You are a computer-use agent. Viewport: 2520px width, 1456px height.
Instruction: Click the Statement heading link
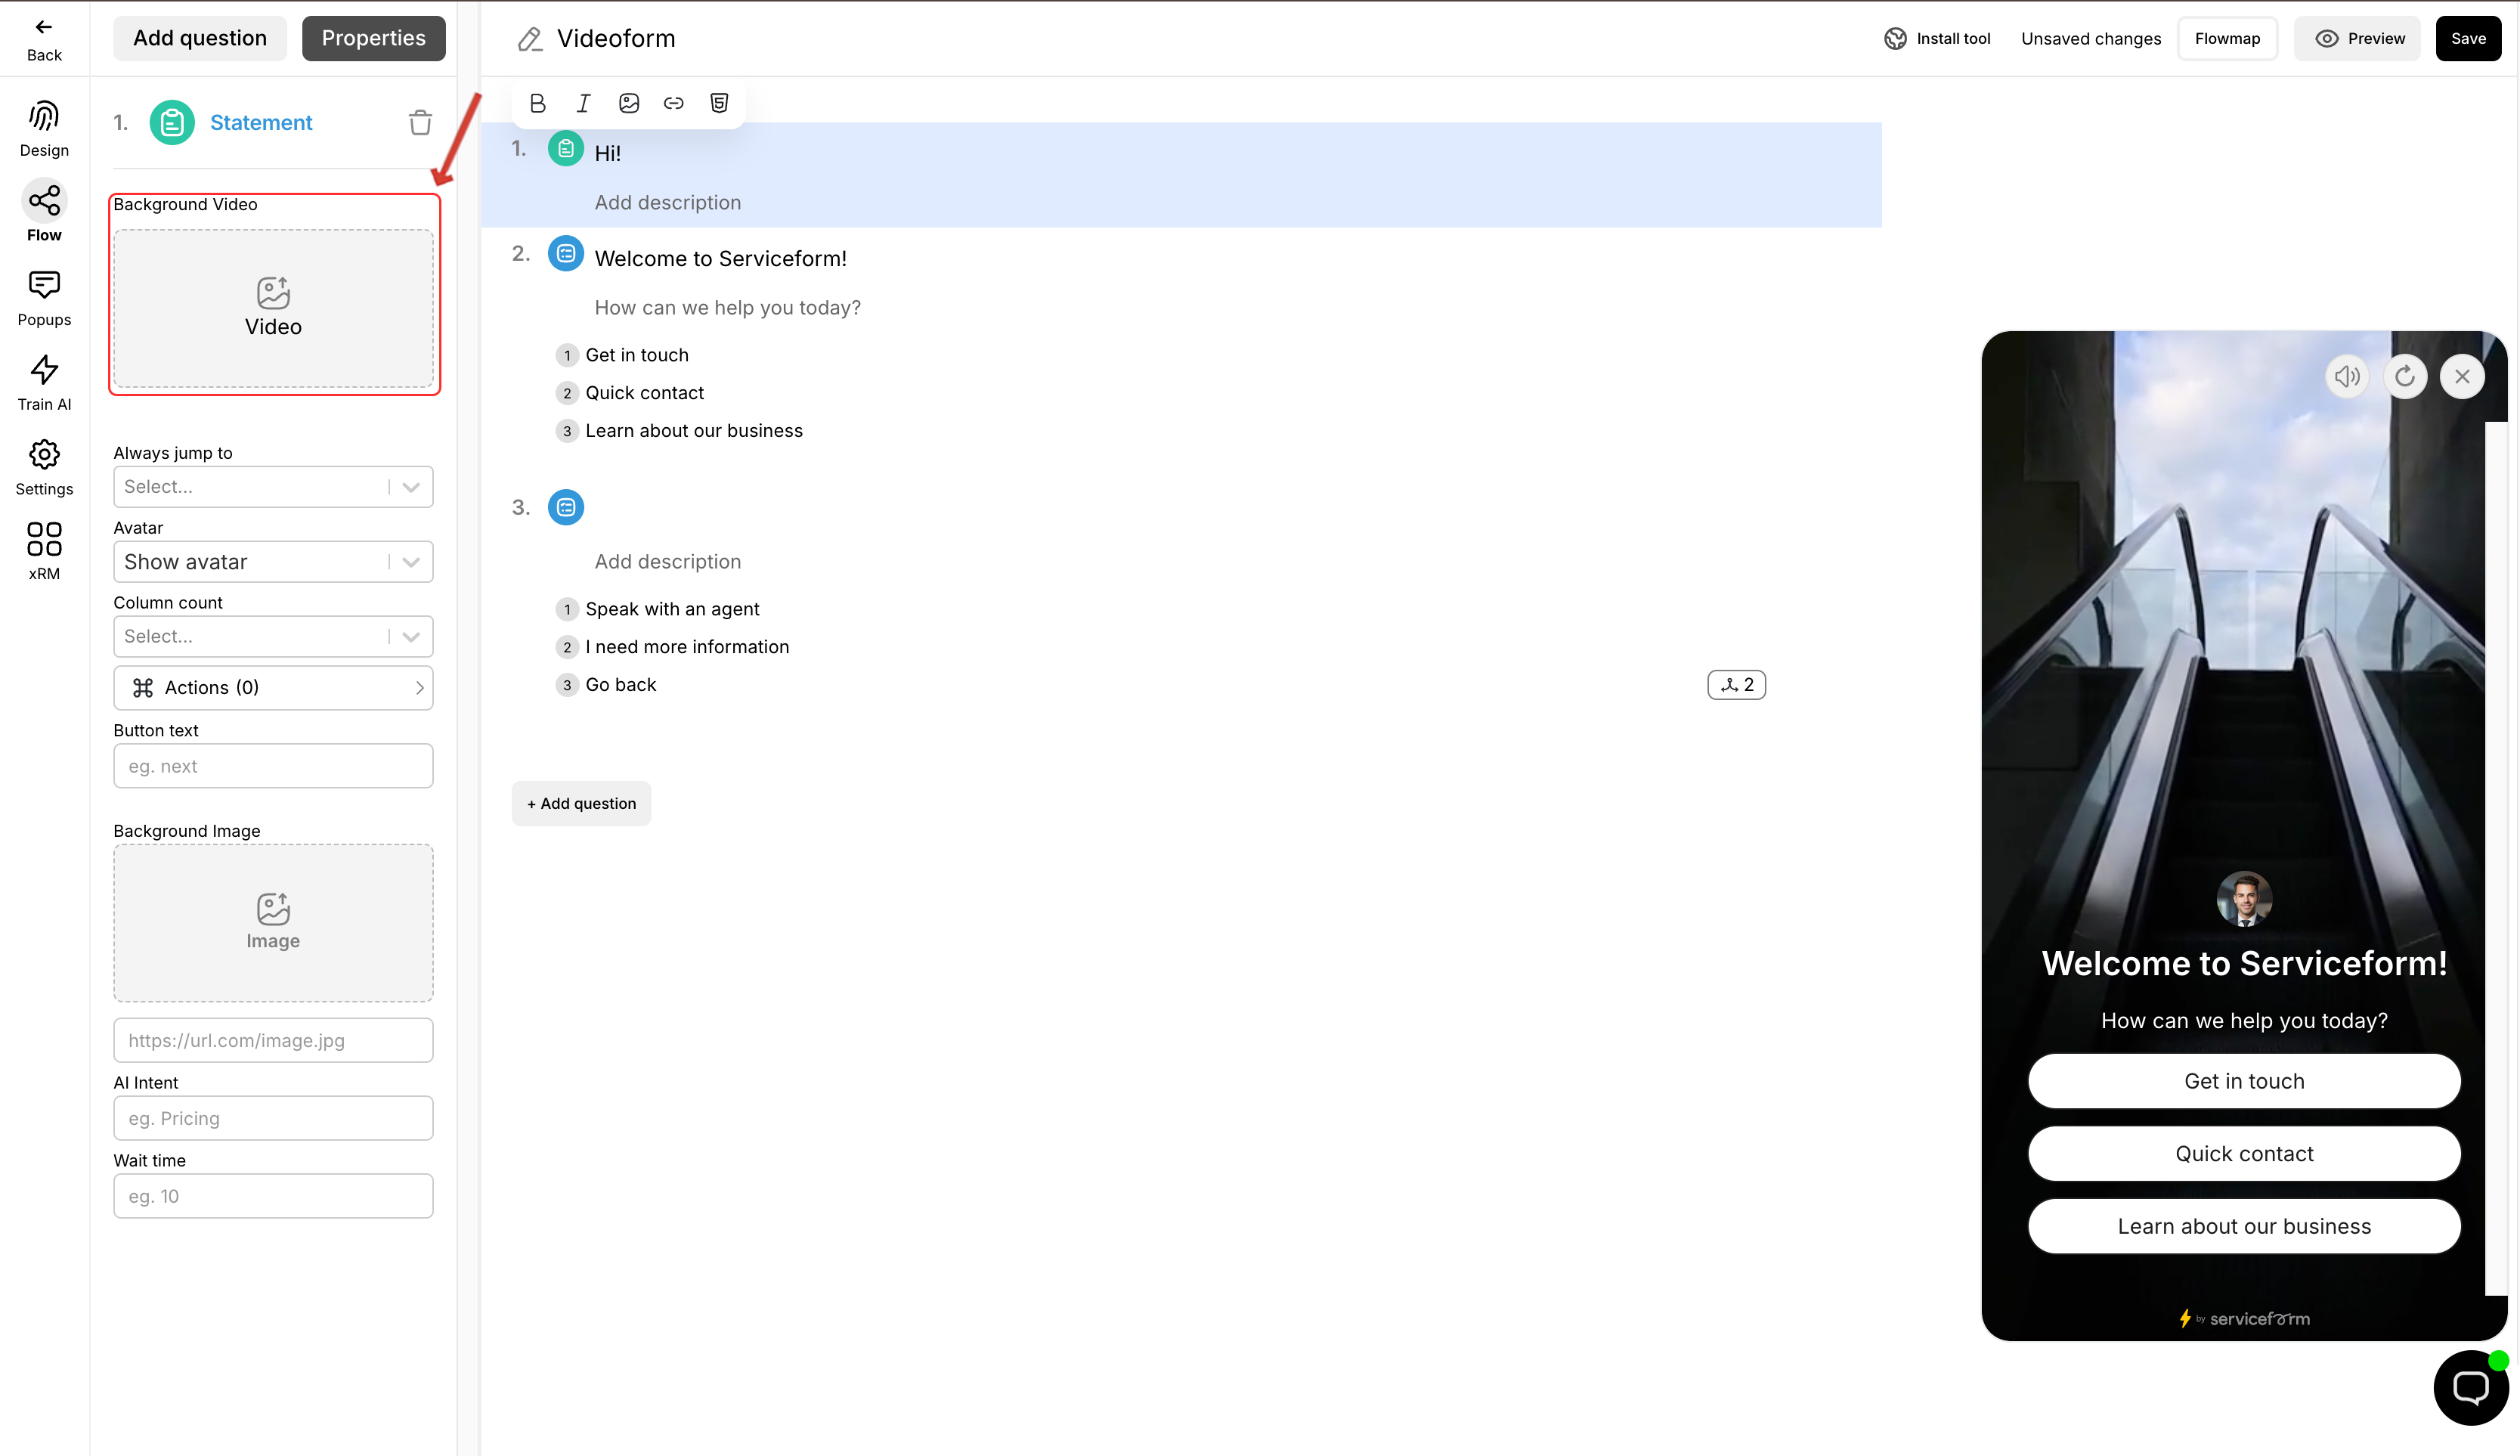[261, 122]
